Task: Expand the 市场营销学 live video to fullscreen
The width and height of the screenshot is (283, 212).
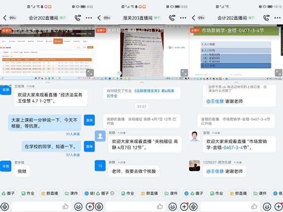Action: [x=277, y=73]
